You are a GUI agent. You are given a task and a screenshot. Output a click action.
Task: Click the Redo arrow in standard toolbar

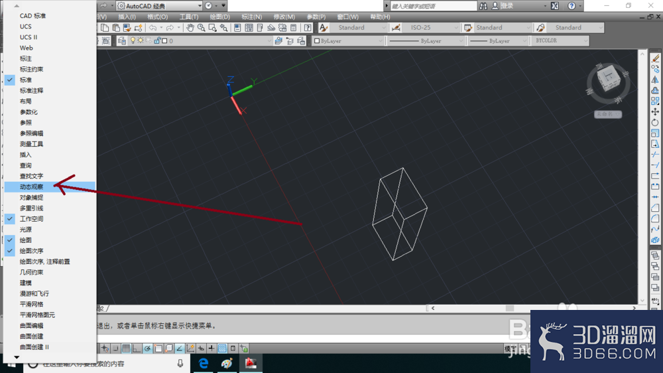point(170,28)
